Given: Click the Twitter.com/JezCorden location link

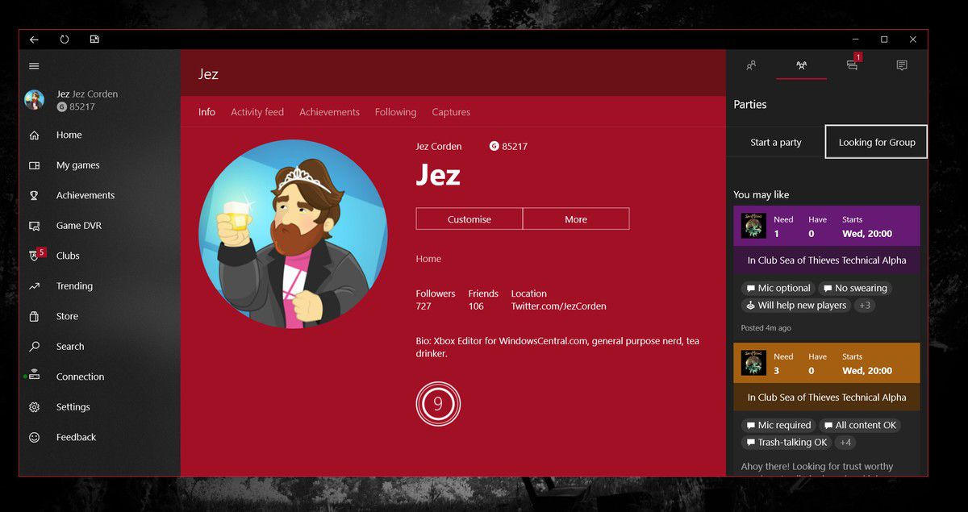Looking at the screenshot, I should (x=558, y=306).
